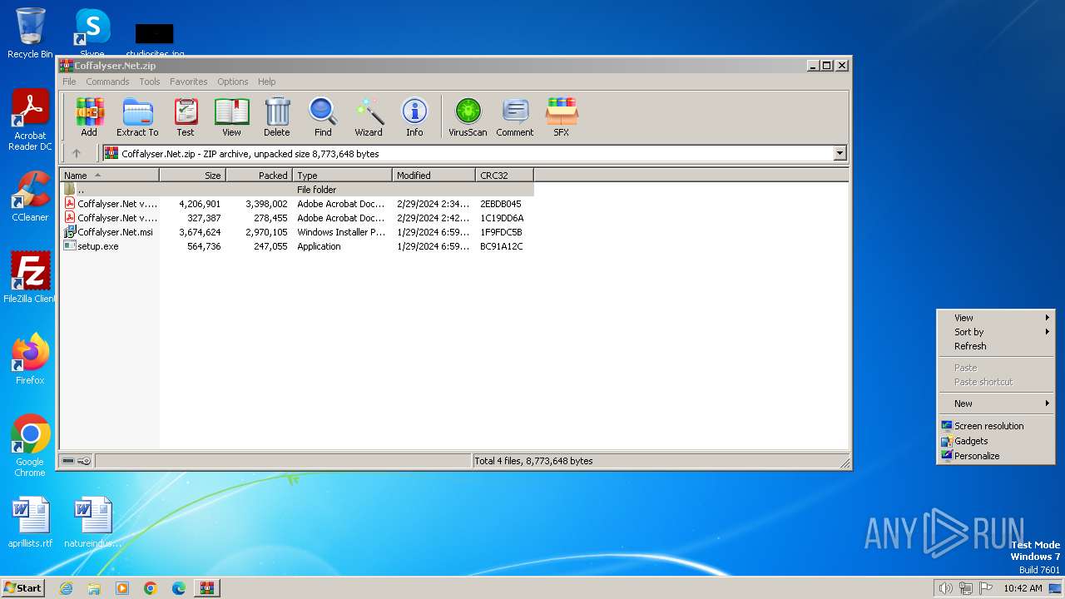Open Acrobat Reader DC desktop icon
This screenshot has width=1065, height=599.
[30, 121]
